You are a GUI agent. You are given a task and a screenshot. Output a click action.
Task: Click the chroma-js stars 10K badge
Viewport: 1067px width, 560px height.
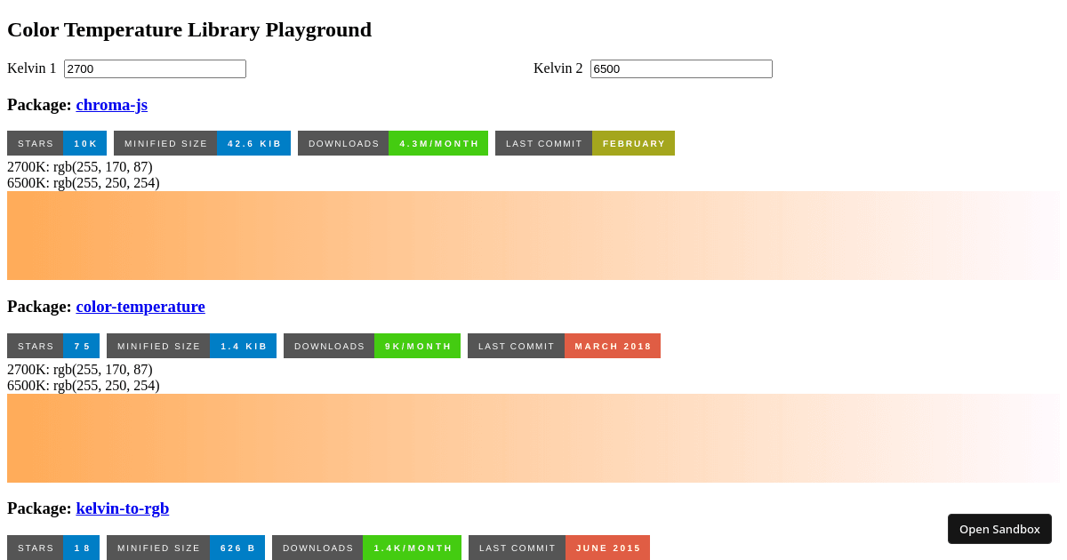tap(57, 143)
